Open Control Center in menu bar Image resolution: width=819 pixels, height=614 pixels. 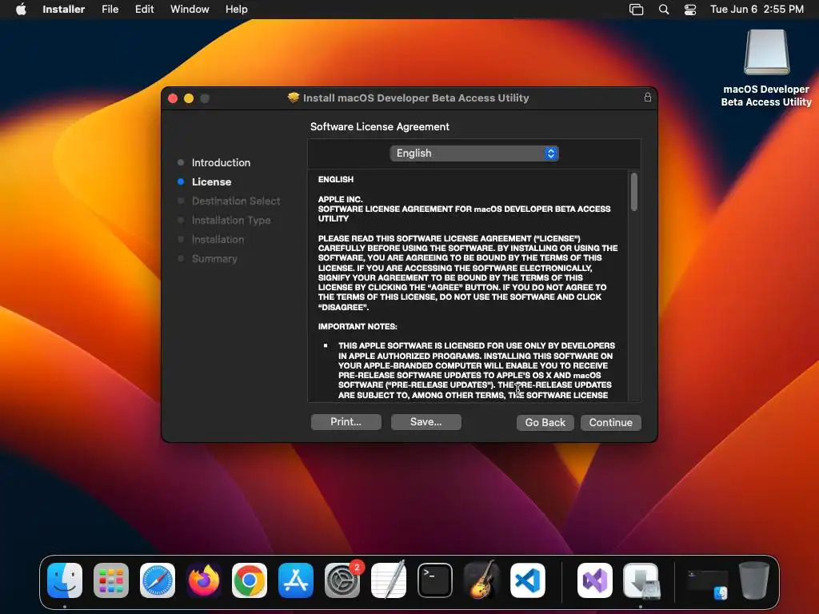coord(690,9)
